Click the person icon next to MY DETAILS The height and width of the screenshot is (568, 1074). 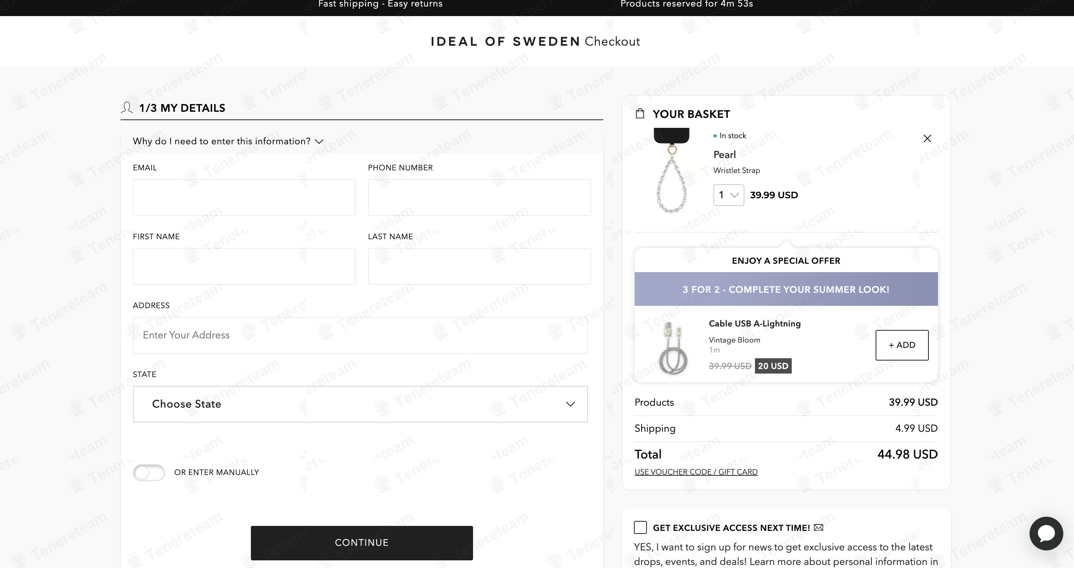pyautogui.click(x=126, y=108)
